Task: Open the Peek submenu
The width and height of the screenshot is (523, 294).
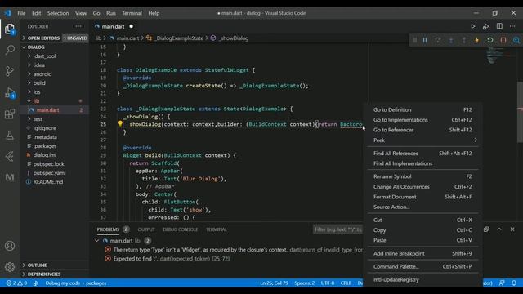Action: [x=422, y=140]
